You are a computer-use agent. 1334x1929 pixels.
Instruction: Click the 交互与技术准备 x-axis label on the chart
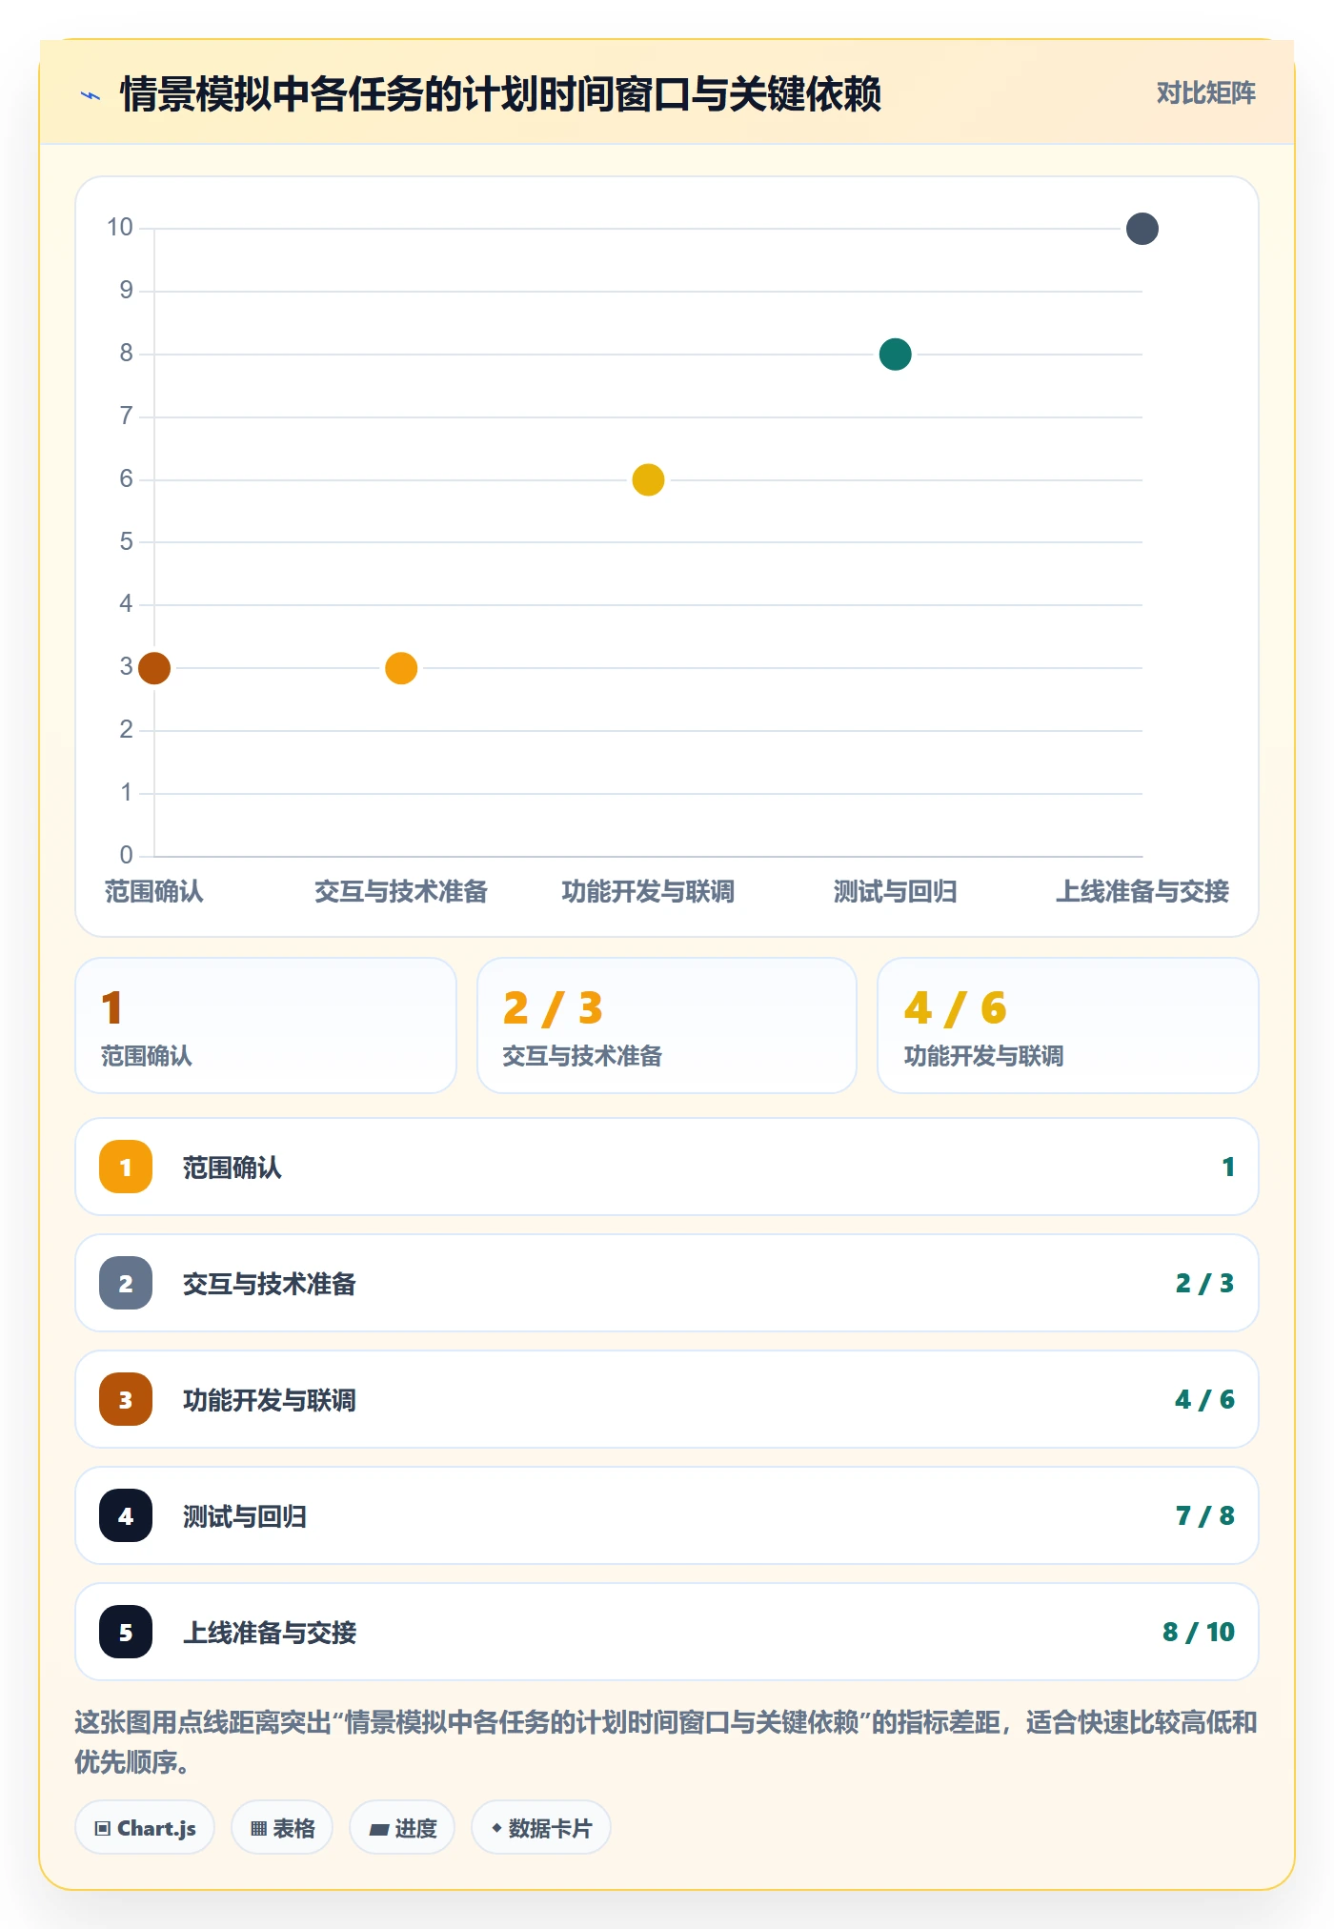pyautogui.click(x=401, y=891)
